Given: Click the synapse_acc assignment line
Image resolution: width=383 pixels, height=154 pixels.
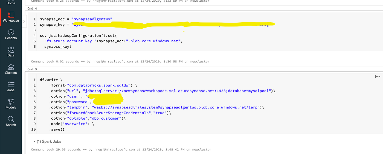Looking at the screenshot, I should (76, 19).
